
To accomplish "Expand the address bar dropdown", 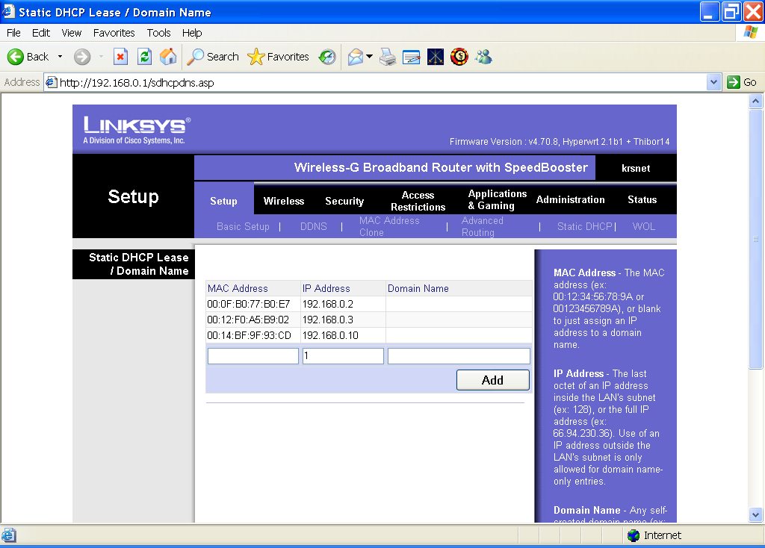I will [x=713, y=82].
